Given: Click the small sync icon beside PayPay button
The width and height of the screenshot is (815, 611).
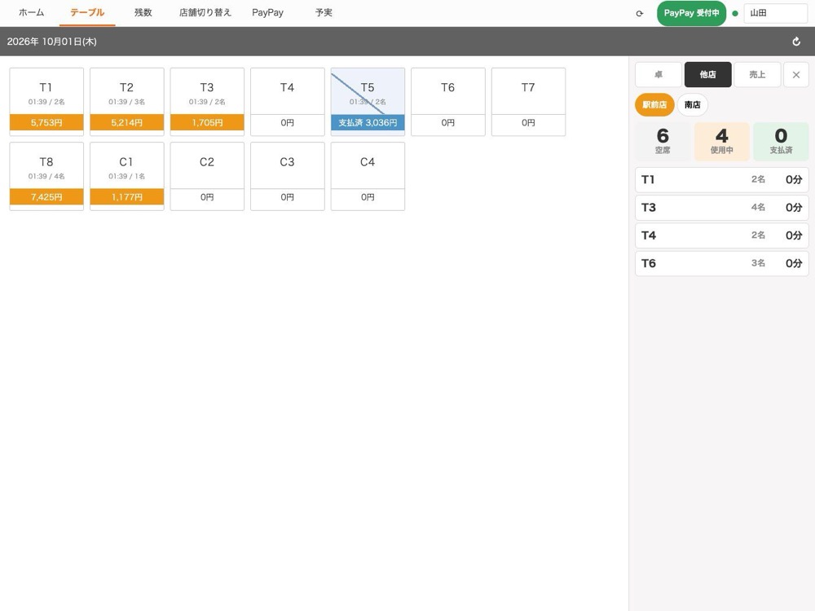Looking at the screenshot, I should point(639,14).
